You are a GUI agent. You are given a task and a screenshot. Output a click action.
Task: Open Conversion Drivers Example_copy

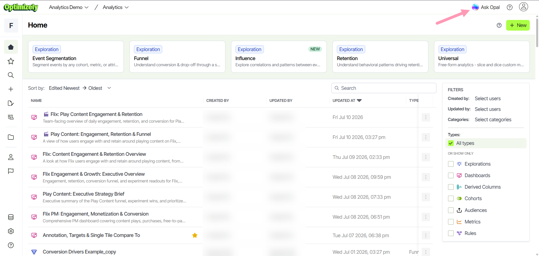tap(79, 252)
